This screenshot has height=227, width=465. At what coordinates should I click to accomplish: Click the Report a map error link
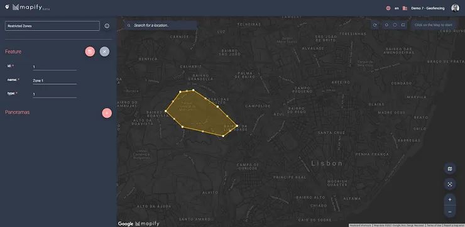click(x=454, y=226)
